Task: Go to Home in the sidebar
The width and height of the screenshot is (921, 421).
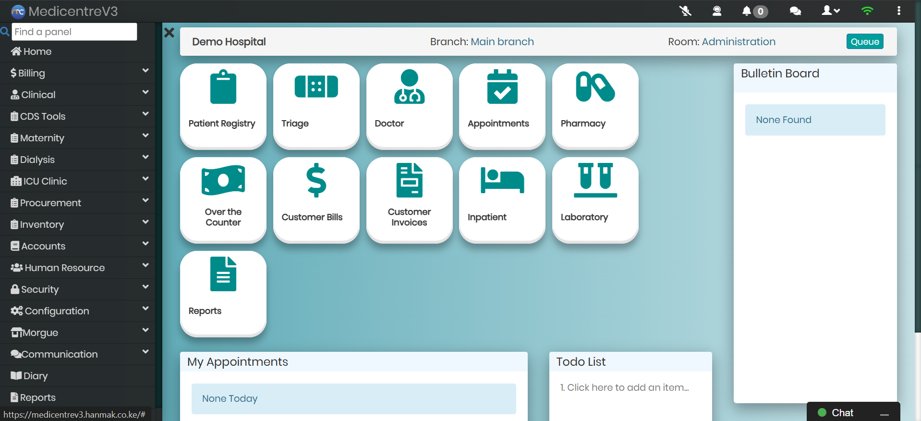Action: point(37,51)
